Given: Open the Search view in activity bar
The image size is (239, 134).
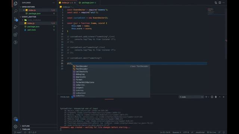Looking at the screenshot, I should (15, 11).
